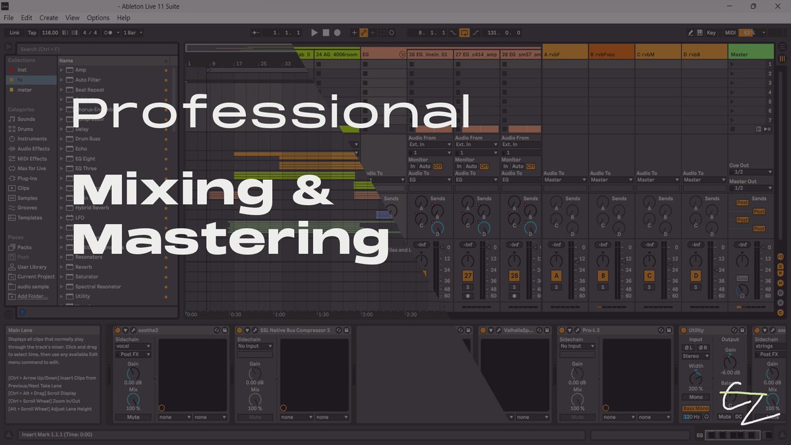
Task: Click the MIDI mapping button
Action: [730, 32]
